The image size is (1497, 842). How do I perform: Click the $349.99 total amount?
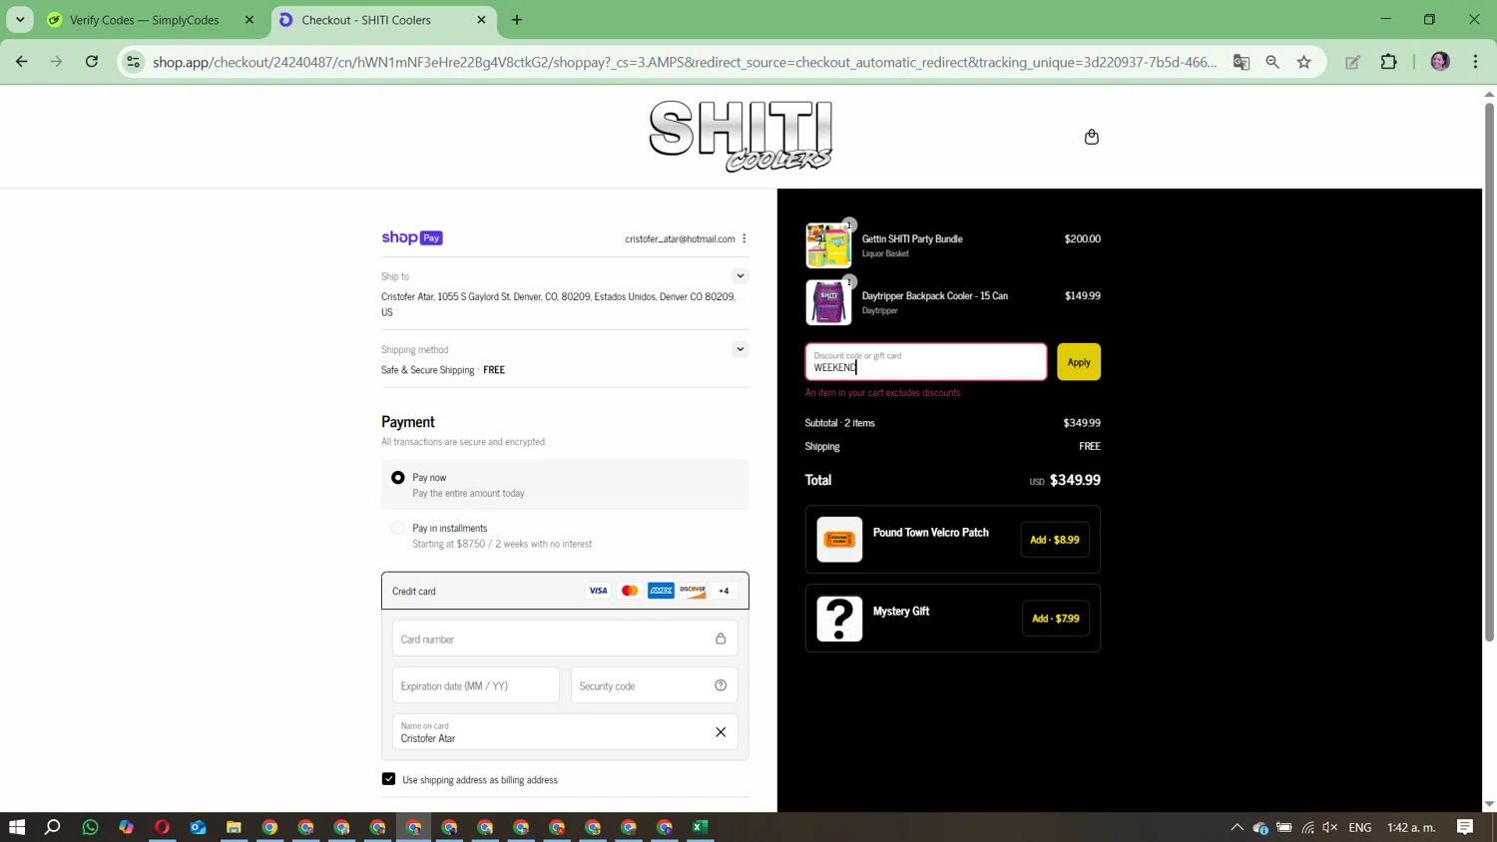coord(1075,480)
